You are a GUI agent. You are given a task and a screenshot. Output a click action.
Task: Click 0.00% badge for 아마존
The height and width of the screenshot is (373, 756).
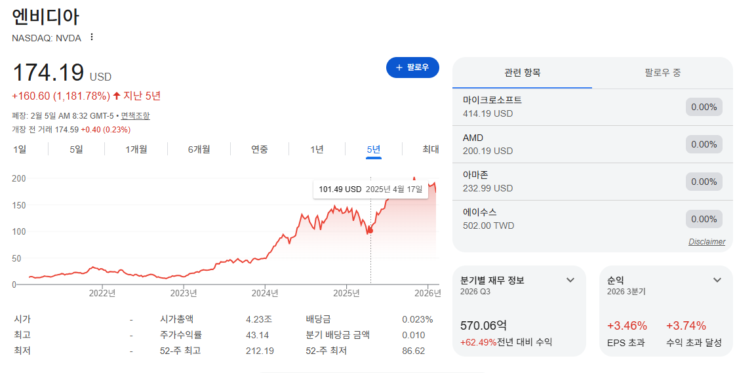(704, 182)
